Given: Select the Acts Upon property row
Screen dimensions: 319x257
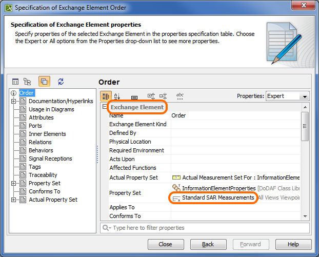Looking at the screenshot, I should (204, 159).
